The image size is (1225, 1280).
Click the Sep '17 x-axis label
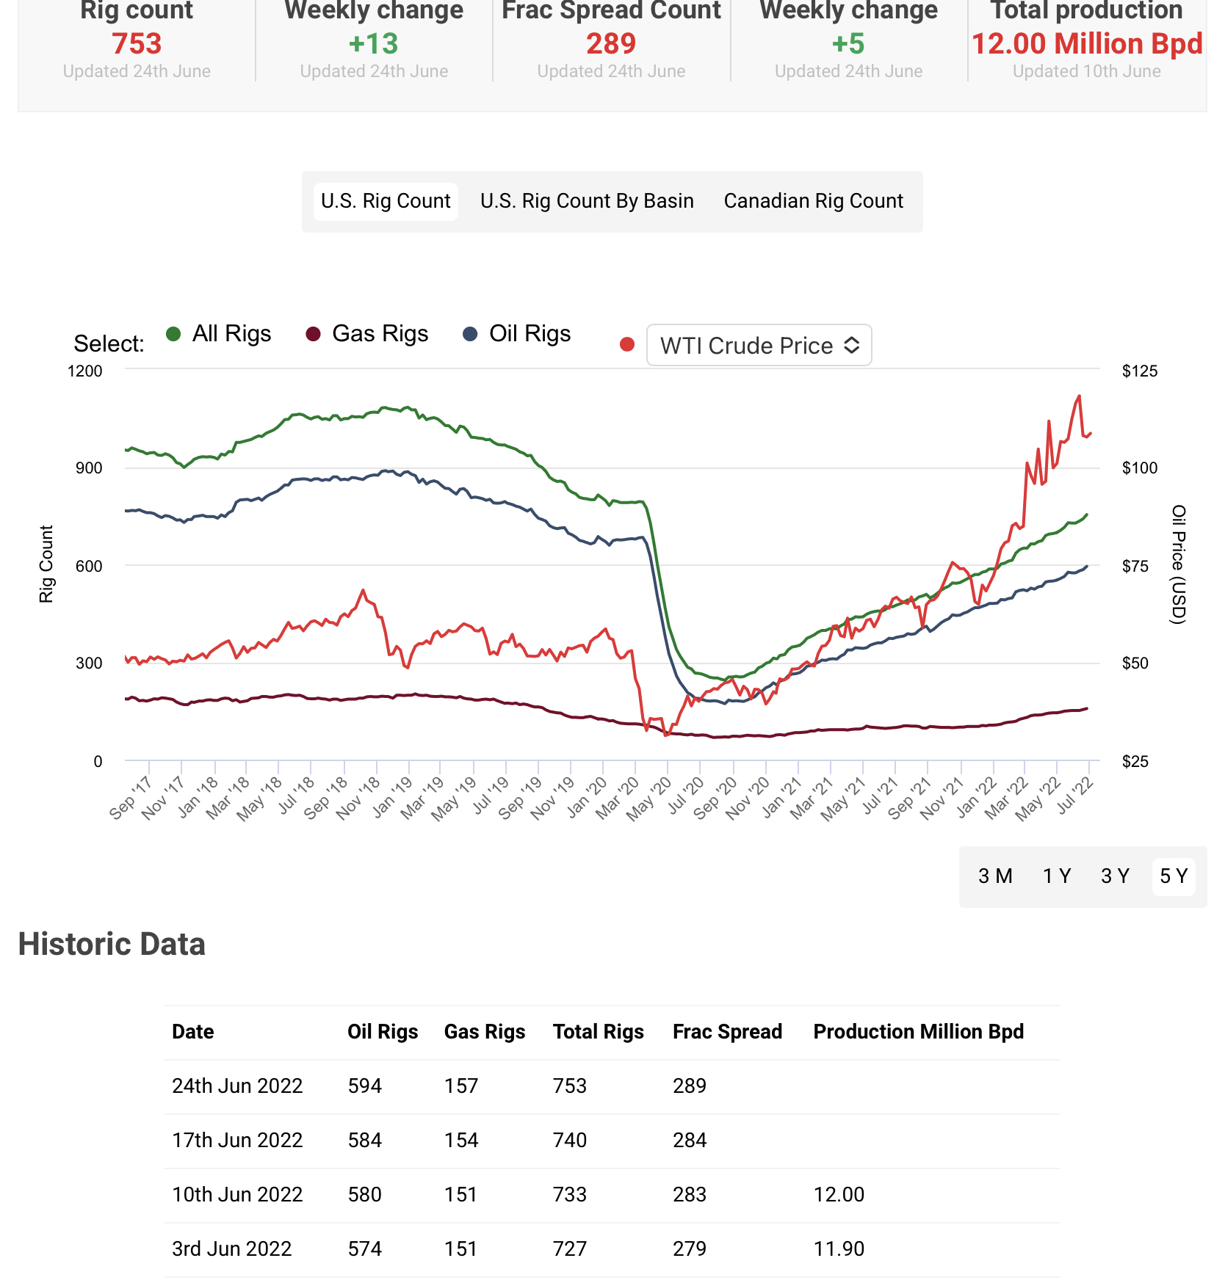pyautogui.click(x=130, y=798)
